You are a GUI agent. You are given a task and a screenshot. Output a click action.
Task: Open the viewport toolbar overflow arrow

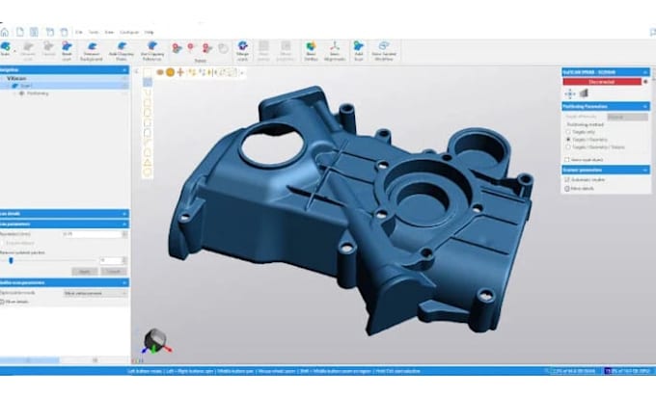[242, 72]
